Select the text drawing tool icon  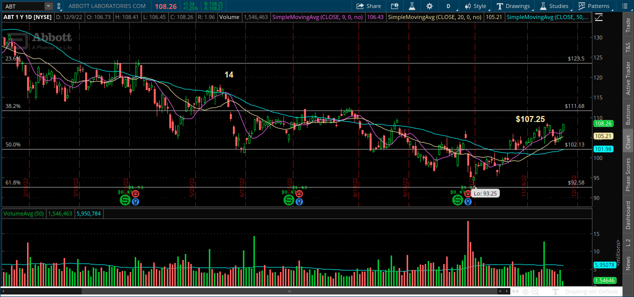[x=555, y=291]
